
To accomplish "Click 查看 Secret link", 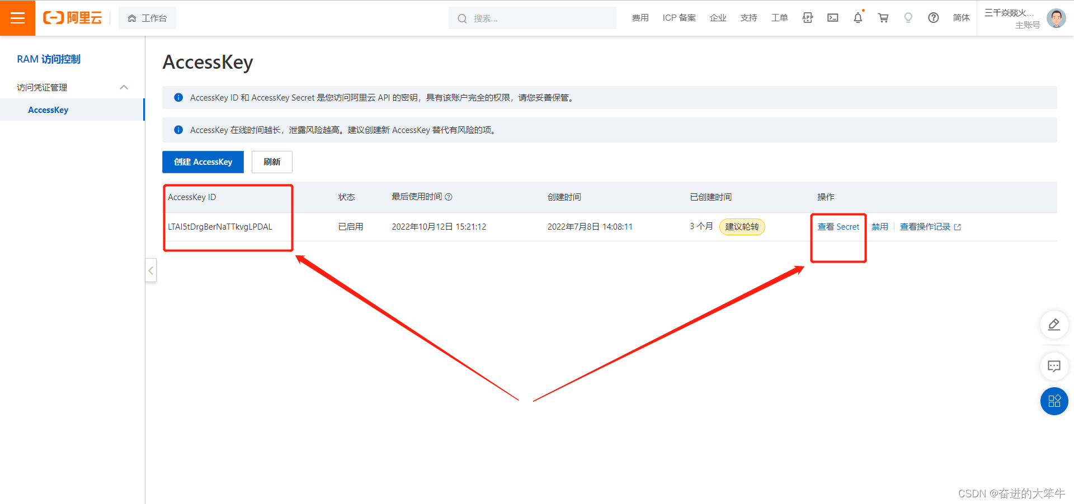I will click(x=838, y=227).
